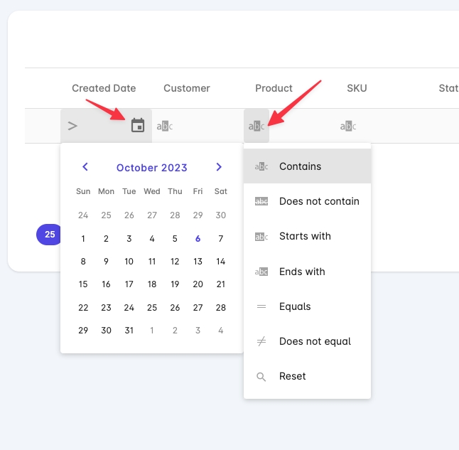Open the SKU column filter type icon
This screenshot has height=450, width=459.
click(x=347, y=127)
